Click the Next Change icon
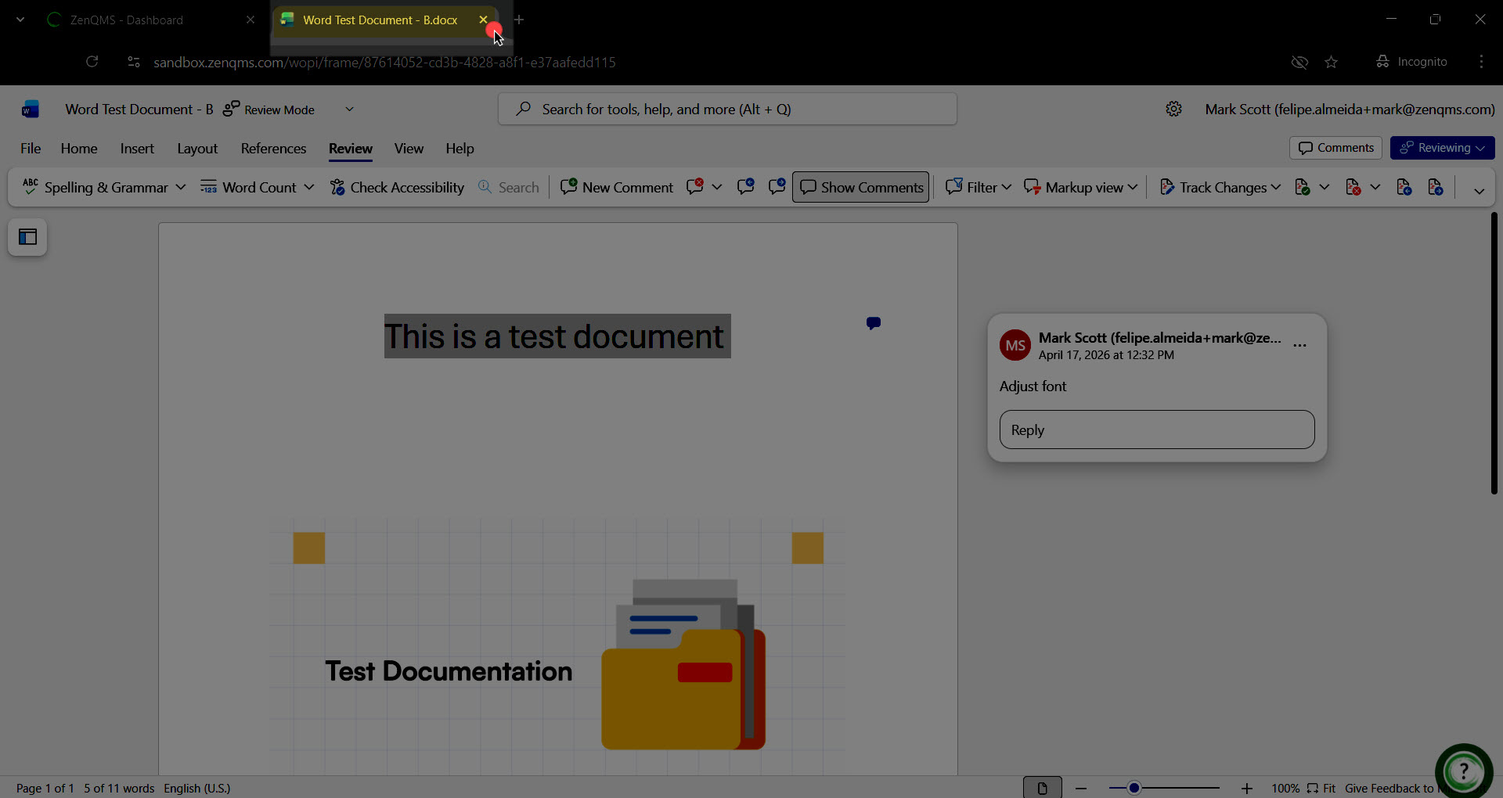This screenshot has width=1503, height=798. (x=1435, y=187)
